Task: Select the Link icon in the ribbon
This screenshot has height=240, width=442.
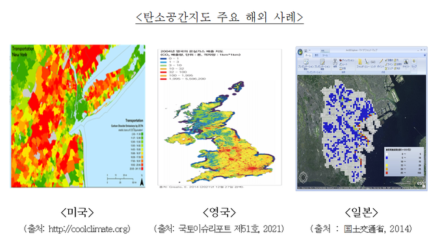Action: [x=373, y=62]
